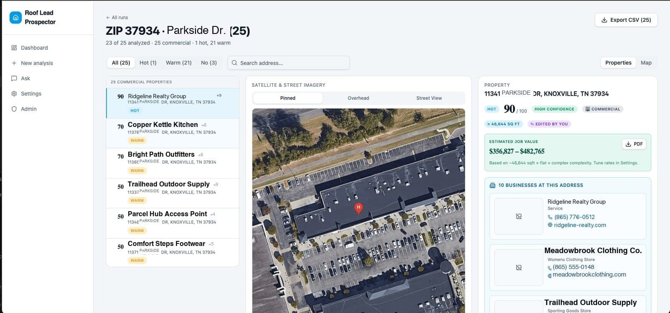Open ridgeline-realty.com website link
The width and height of the screenshot is (670, 313).
coord(580,225)
